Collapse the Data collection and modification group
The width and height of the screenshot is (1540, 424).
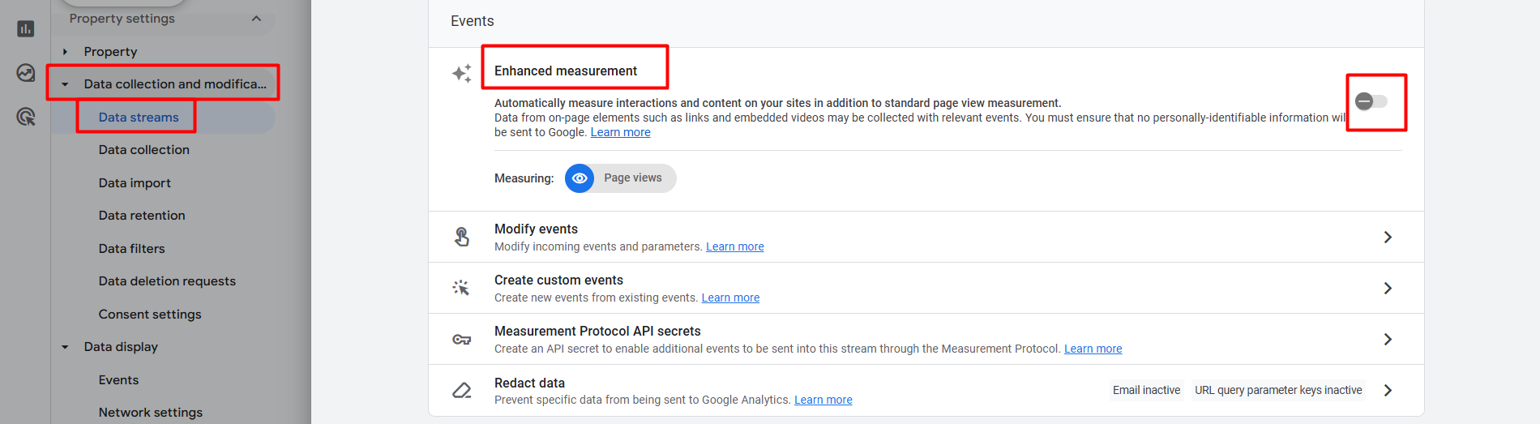point(66,84)
